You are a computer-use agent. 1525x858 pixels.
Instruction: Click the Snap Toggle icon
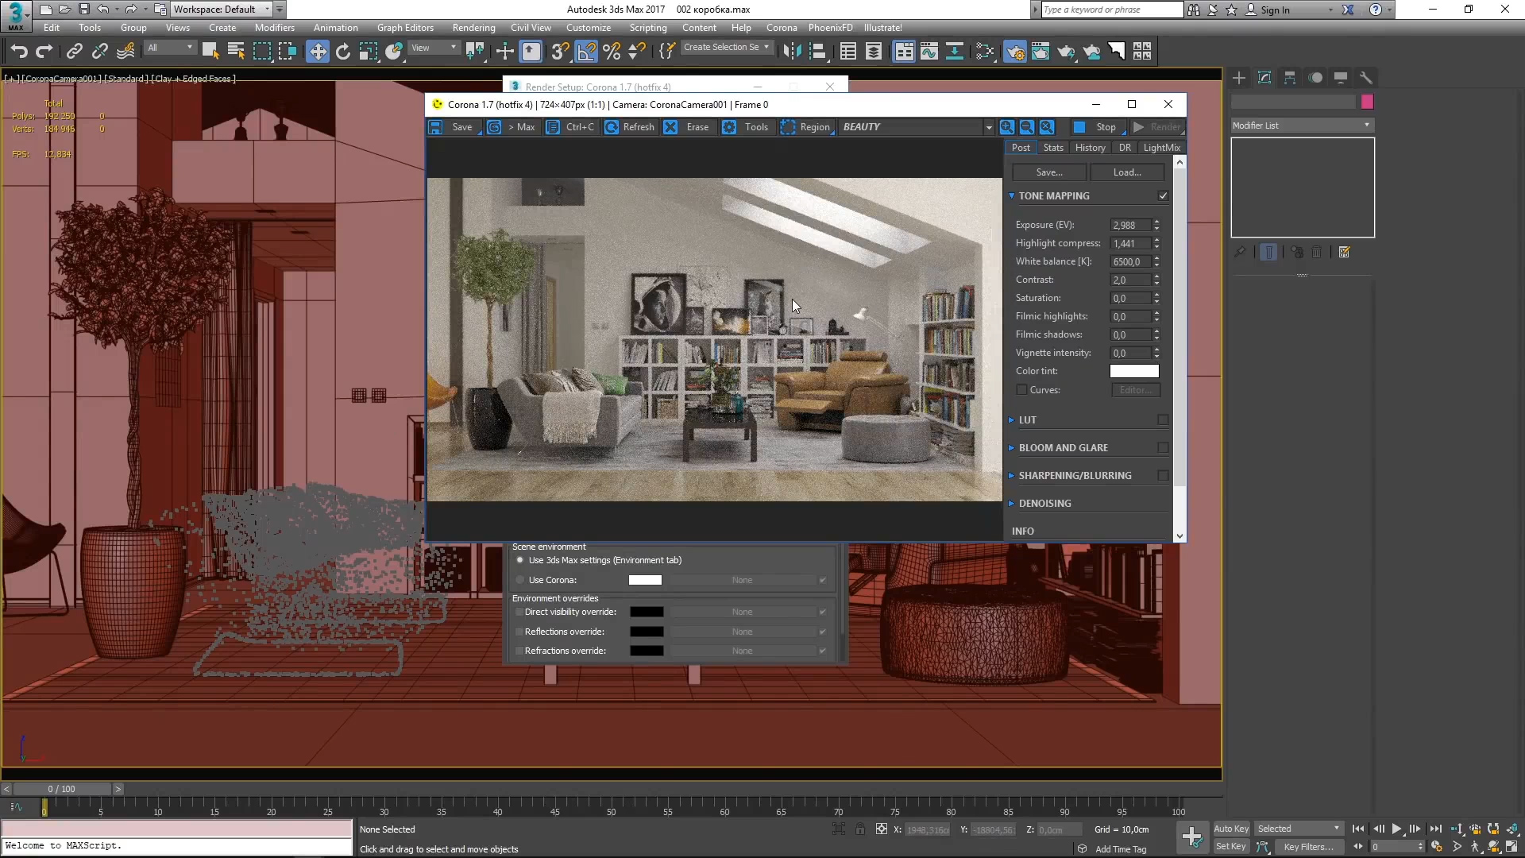click(560, 52)
